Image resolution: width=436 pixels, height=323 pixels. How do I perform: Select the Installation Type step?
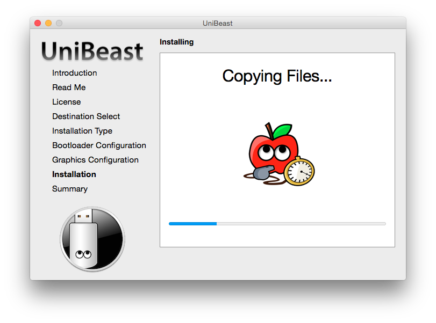[82, 131]
